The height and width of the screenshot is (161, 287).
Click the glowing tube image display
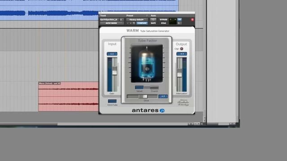tap(147, 64)
